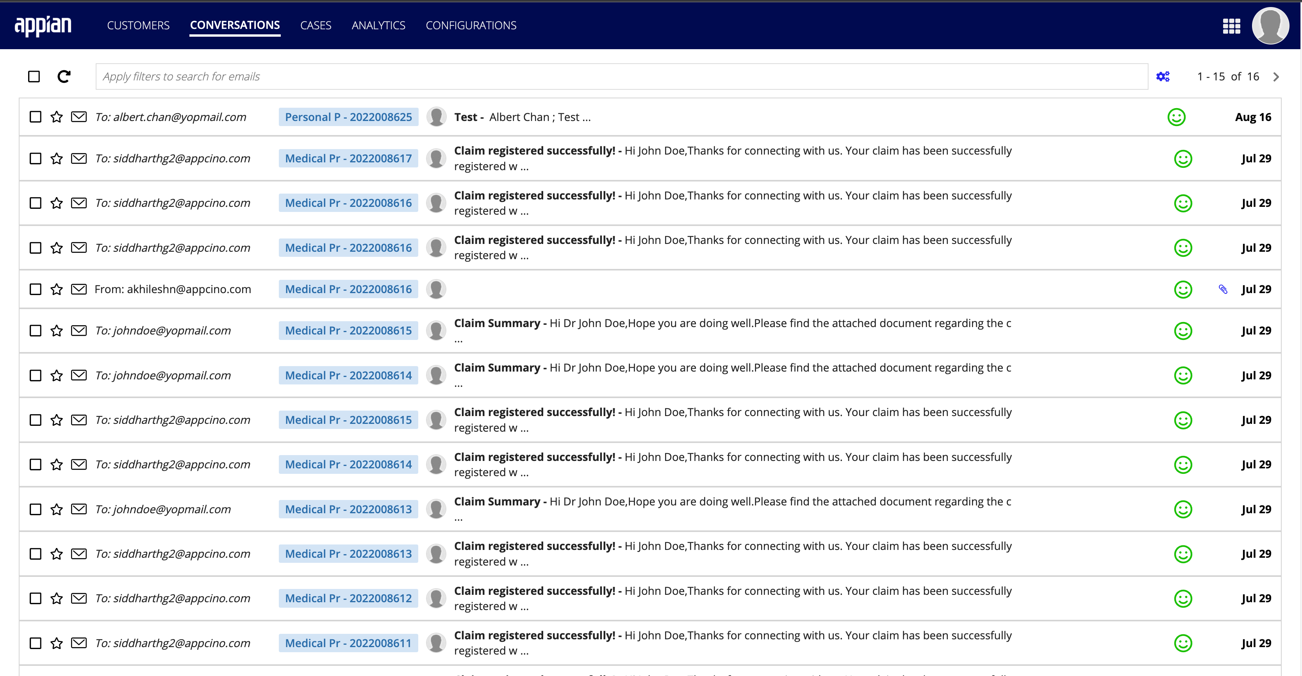Click the attachment icon on Medical Pr-2022008616
The width and height of the screenshot is (1302, 676).
[x=1224, y=288]
